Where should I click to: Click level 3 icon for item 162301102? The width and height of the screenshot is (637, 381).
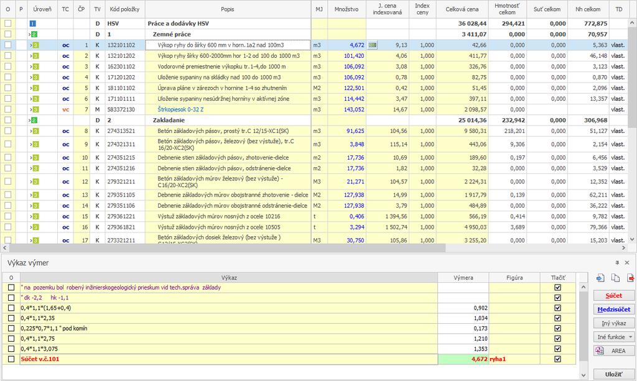[35, 67]
